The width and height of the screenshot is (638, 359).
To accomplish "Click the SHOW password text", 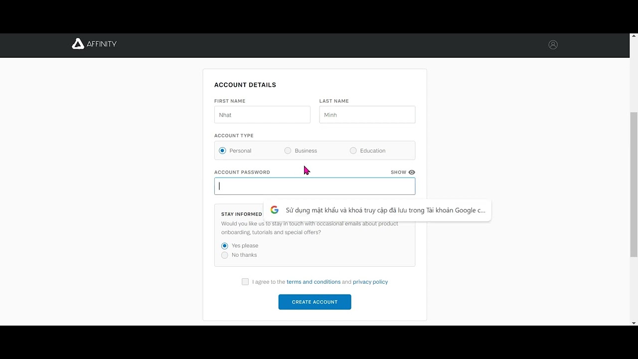I will click(398, 173).
